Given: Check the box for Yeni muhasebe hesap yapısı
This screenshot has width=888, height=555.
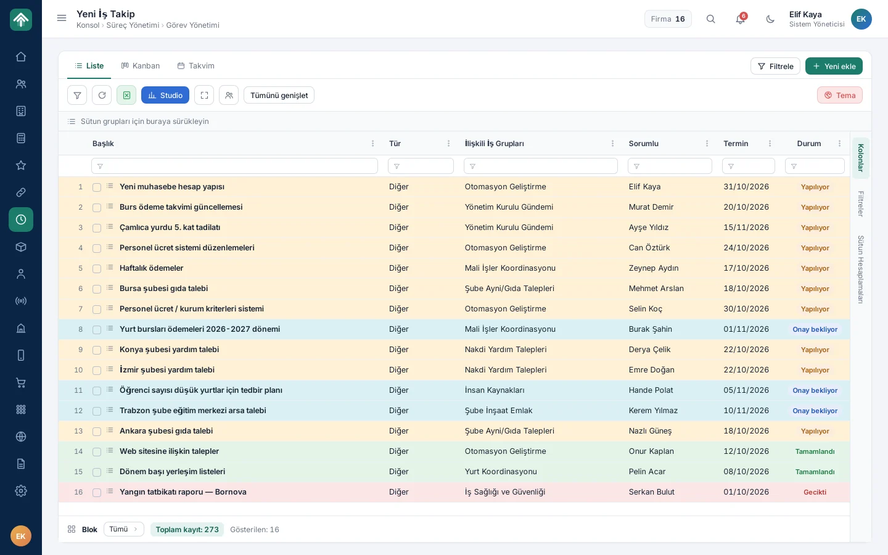Looking at the screenshot, I should pyautogui.click(x=97, y=187).
